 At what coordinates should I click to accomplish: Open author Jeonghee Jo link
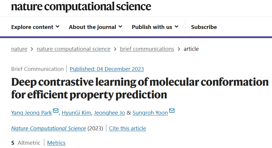(110, 113)
